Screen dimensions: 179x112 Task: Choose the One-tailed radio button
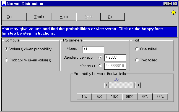point(137,49)
